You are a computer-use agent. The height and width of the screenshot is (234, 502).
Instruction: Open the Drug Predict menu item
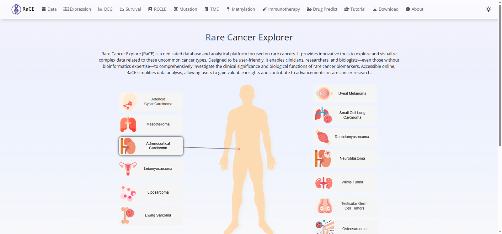point(322,9)
